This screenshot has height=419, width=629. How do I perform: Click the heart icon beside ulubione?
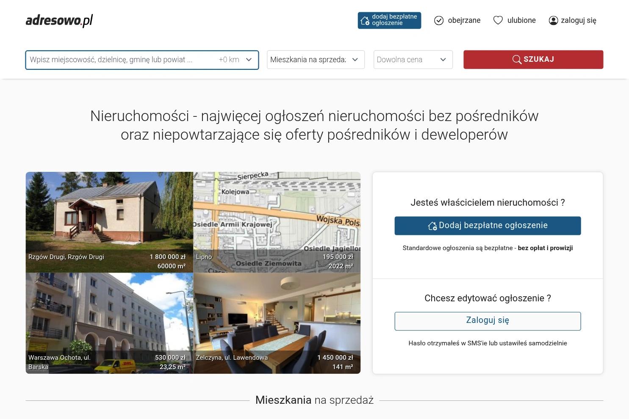(x=498, y=20)
